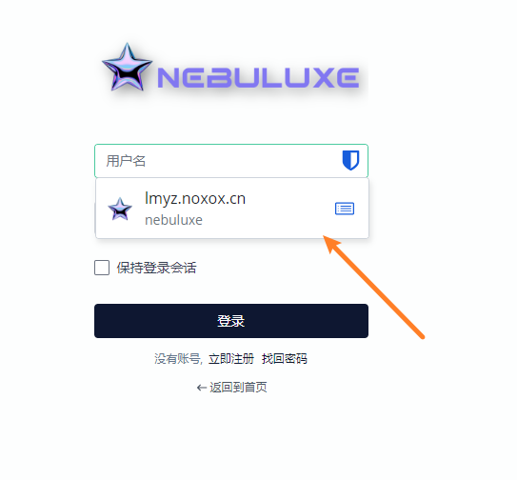Focus the 用户名 username input field

click(x=218, y=161)
